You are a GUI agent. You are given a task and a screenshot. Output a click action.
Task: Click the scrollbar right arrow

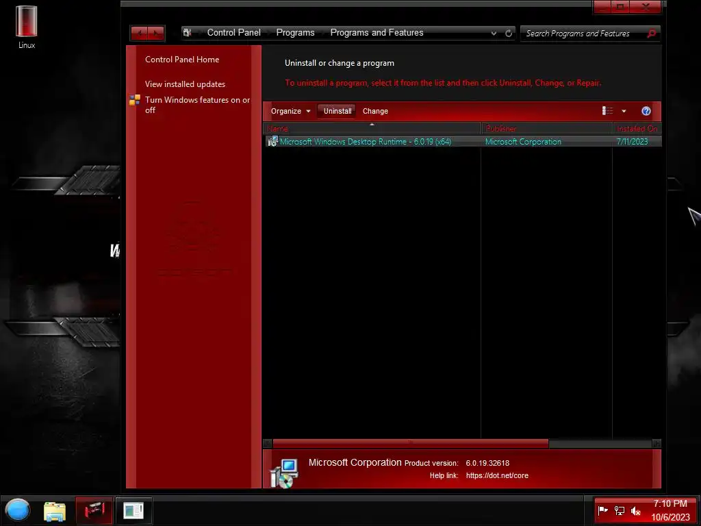click(x=657, y=443)
